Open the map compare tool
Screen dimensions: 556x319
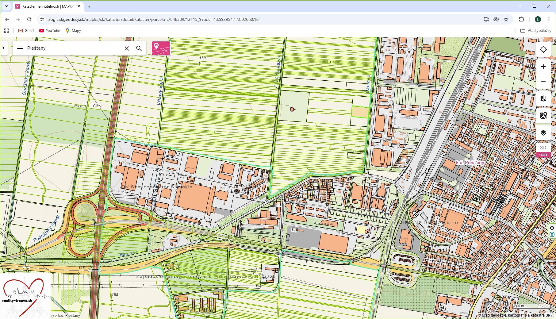tap(543, 98)
